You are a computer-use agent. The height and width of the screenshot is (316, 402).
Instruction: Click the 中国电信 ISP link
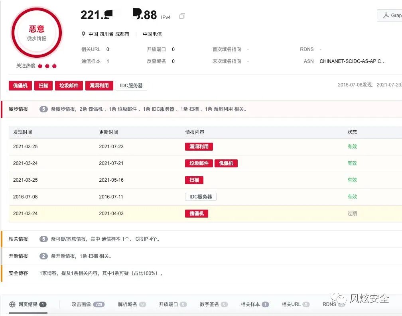pyautogui.click(x=152, y=34)
